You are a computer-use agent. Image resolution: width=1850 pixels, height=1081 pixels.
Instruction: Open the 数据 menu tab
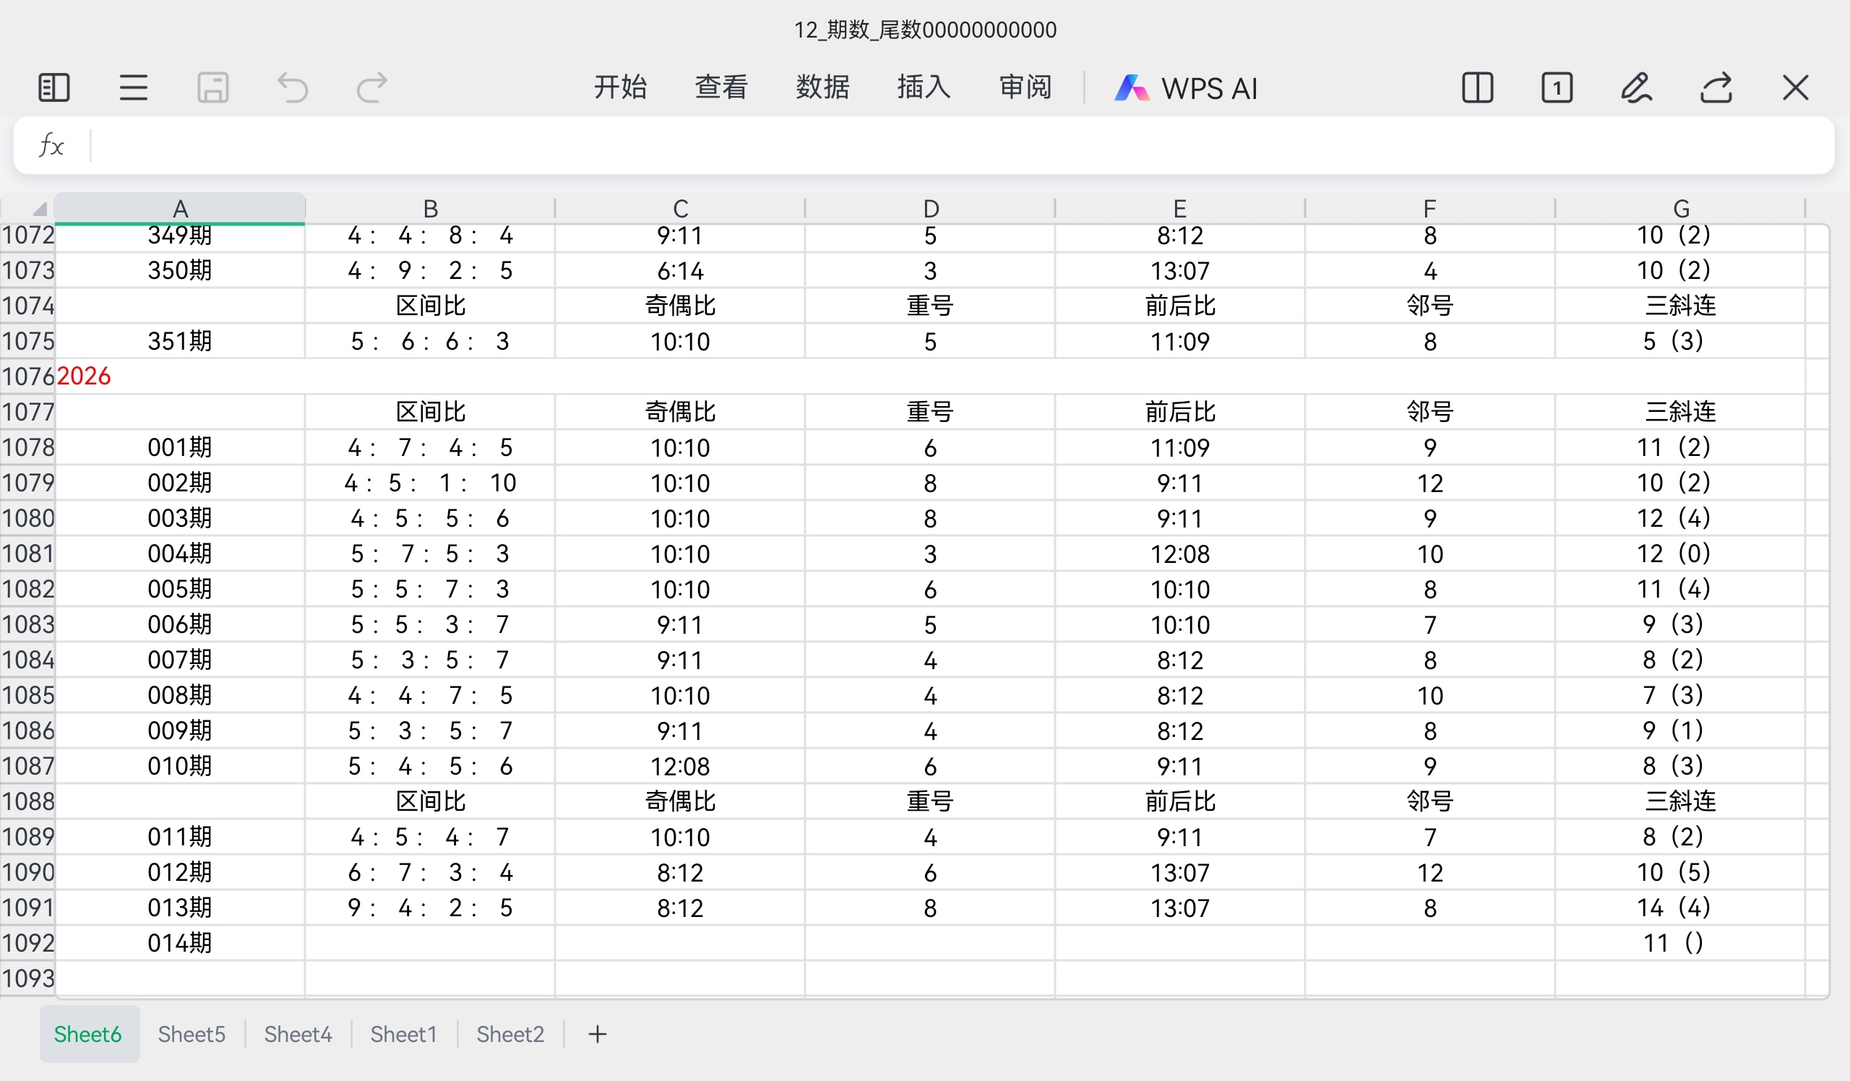click(x=823, y=87)
